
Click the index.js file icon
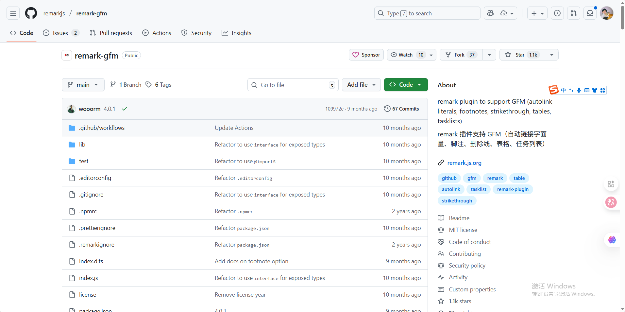(72, 278)
